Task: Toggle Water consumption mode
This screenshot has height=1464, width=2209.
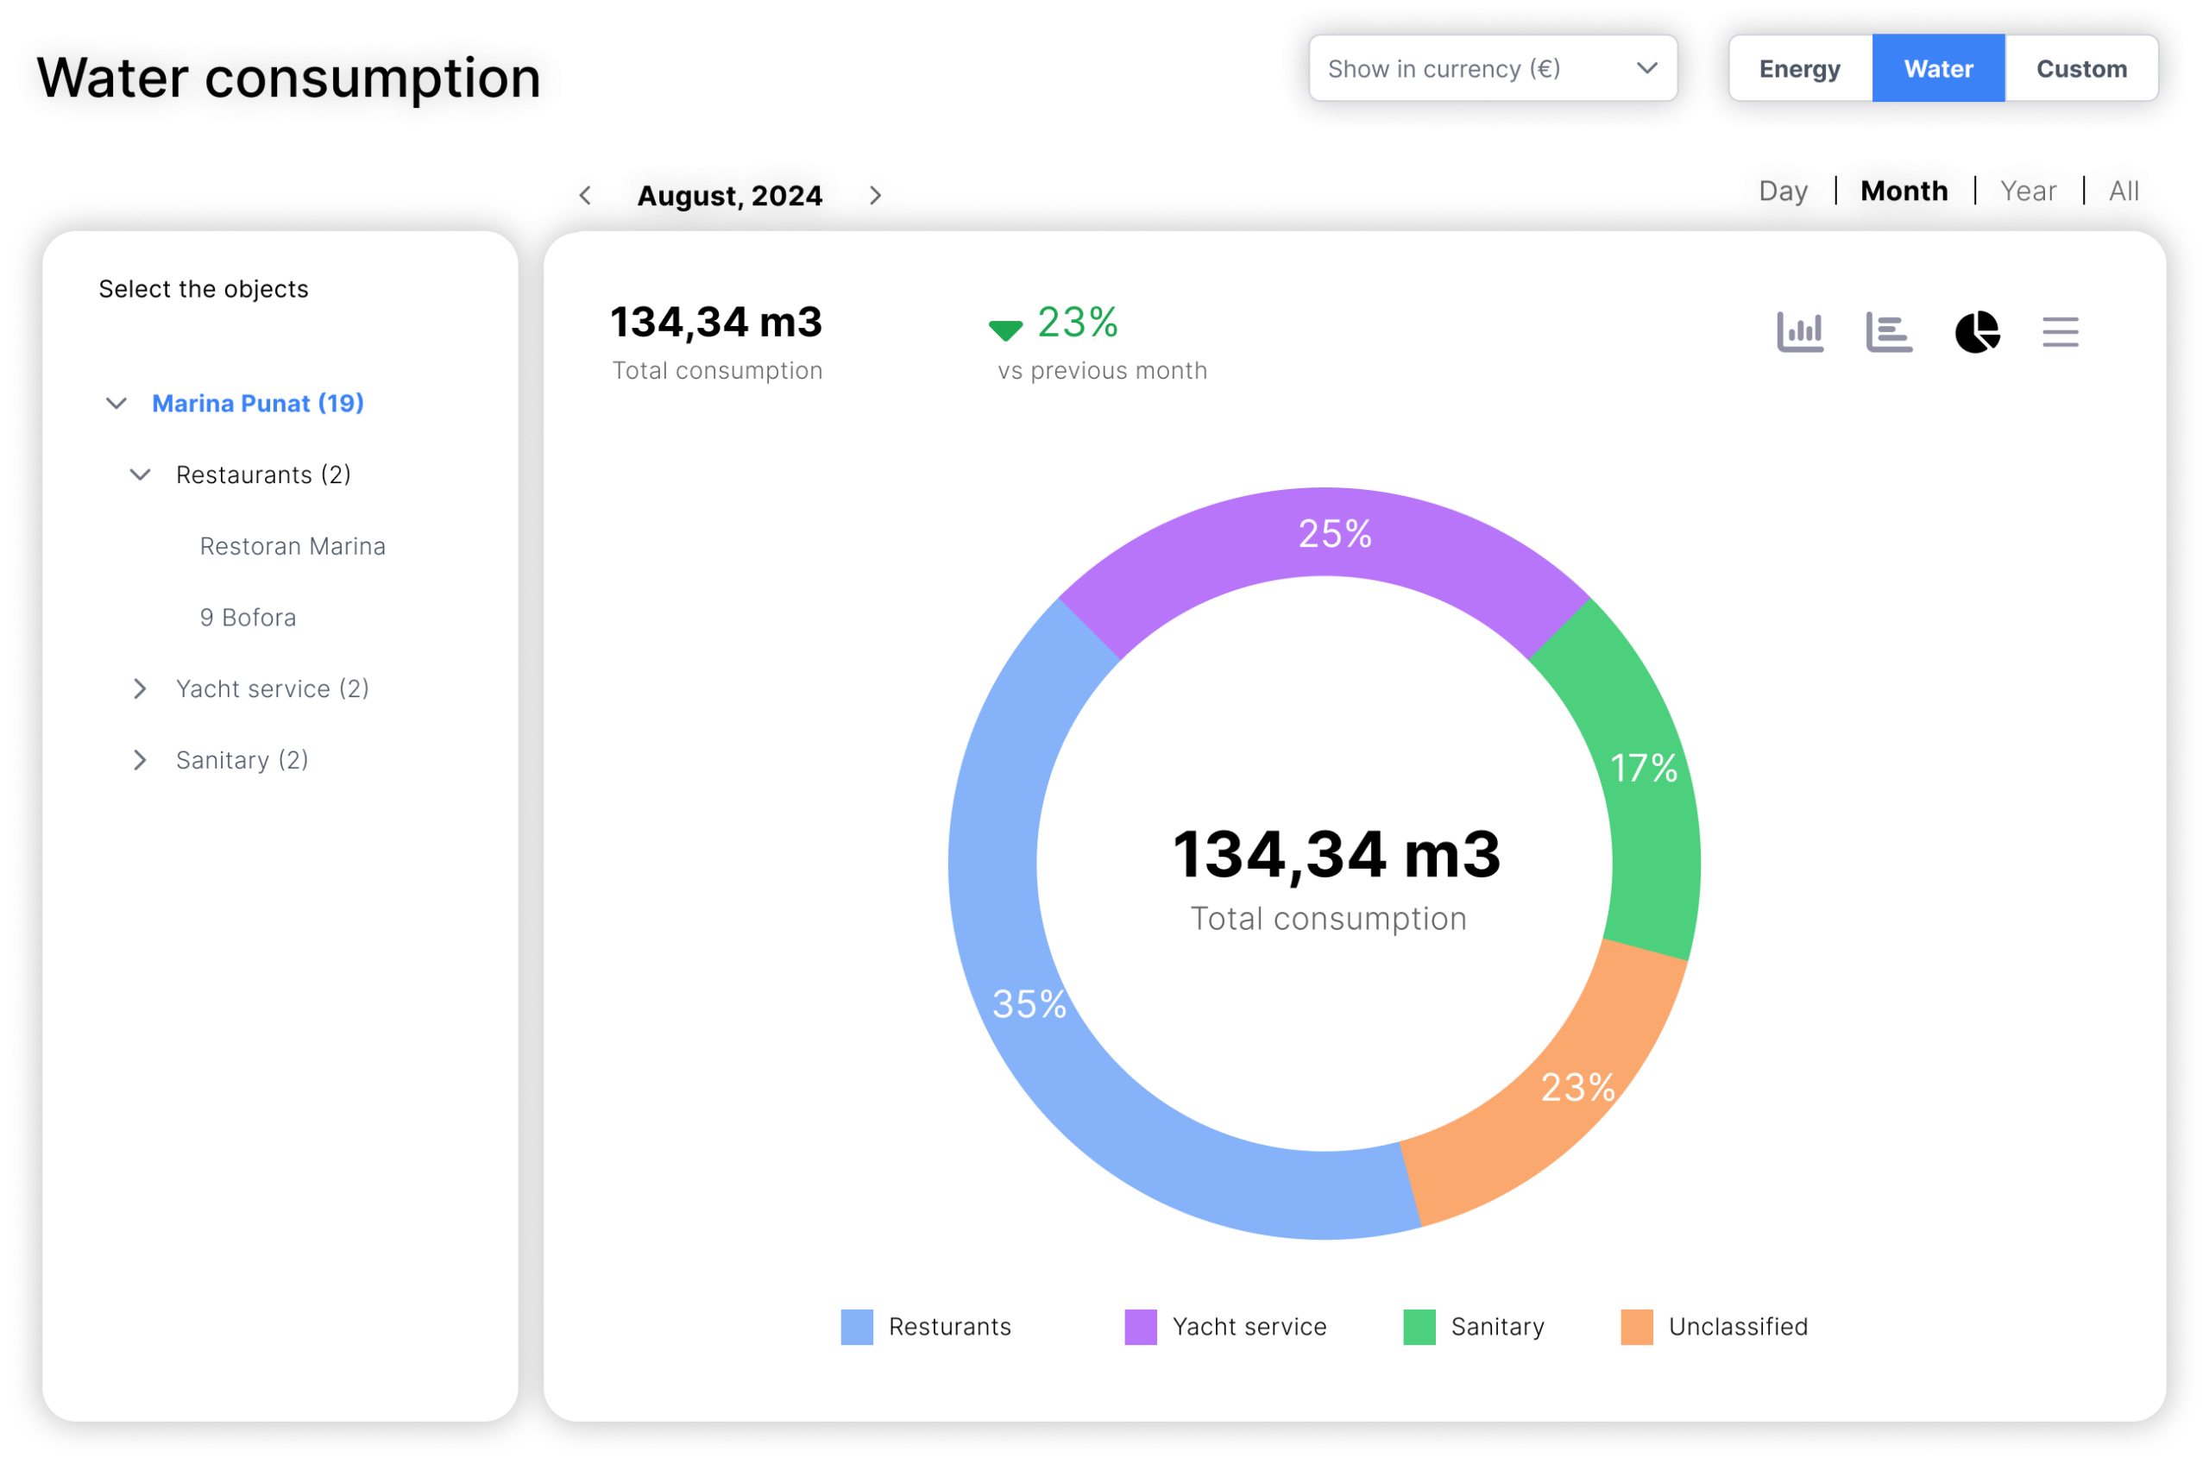Action: pyautogui.click(x=1937, y=69)
